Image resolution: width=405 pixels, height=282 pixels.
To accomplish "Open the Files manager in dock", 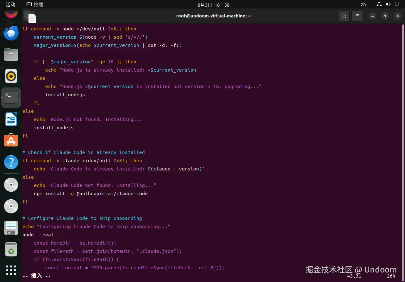I will (11, 54).
